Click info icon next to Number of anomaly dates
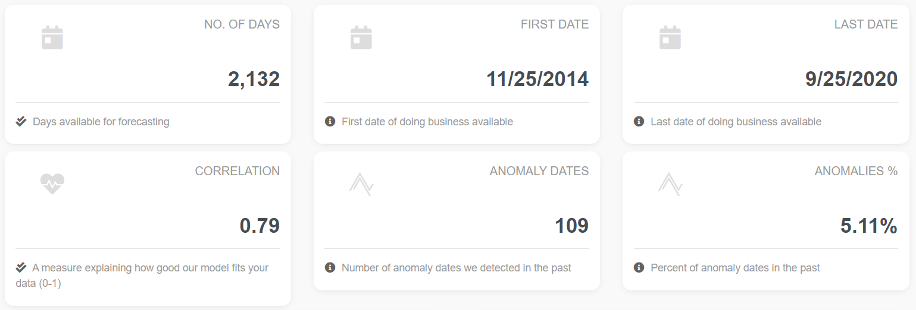This screenshot has height=310, width=916. (x=330, y=267)
